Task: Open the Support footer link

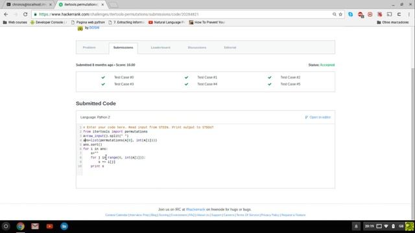Action: click(x=216, y=215)
